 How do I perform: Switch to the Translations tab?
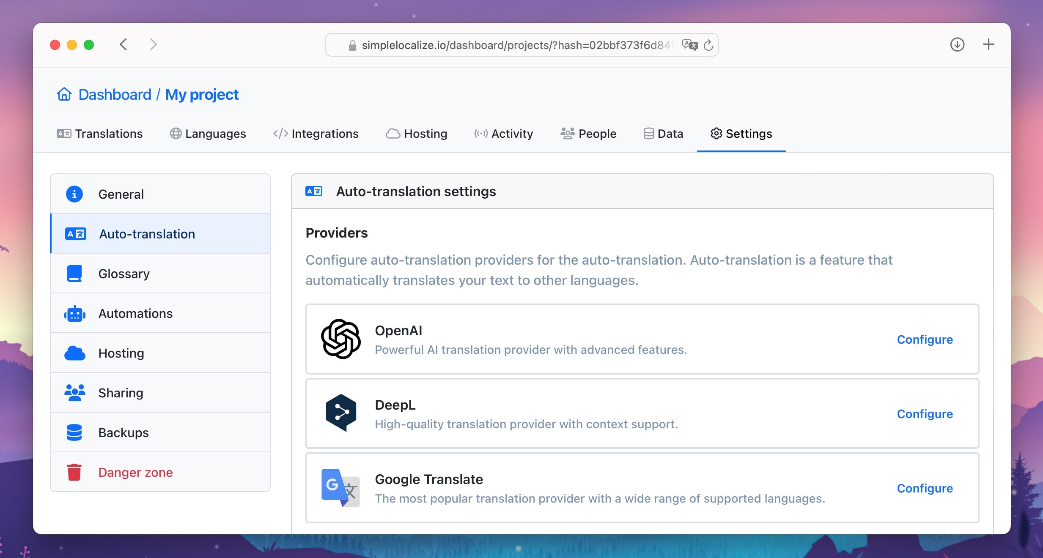point(100,134)
